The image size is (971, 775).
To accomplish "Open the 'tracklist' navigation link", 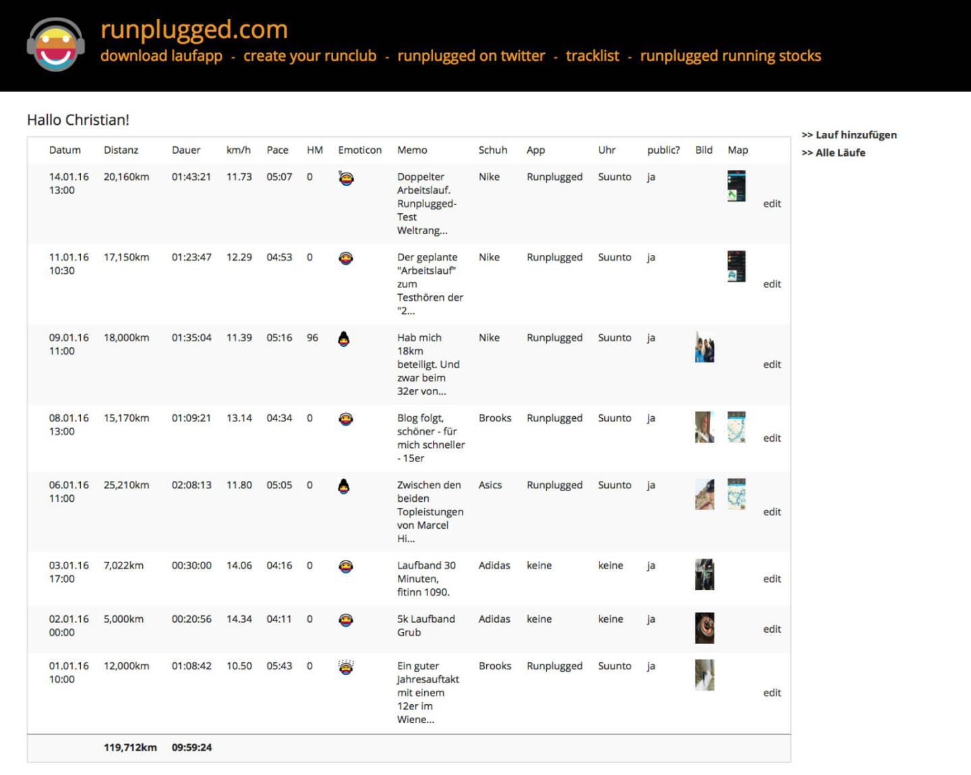I will (x=592, y=56).
